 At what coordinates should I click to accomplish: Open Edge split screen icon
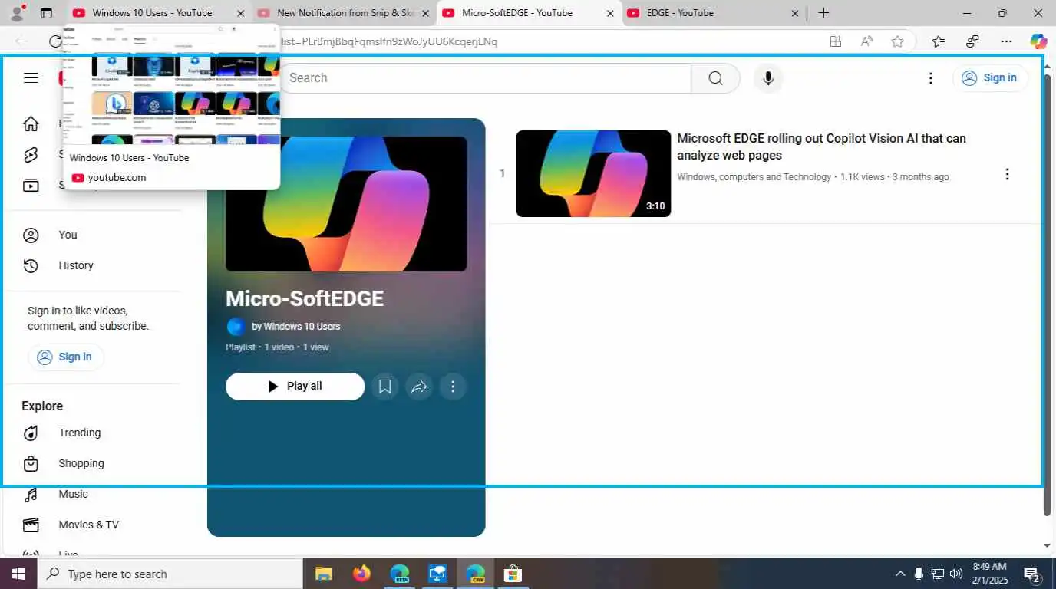point(836,41)
